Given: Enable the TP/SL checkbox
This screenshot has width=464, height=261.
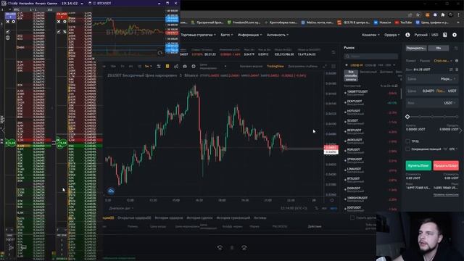Looking at the screenshot, I should [407, 141].
